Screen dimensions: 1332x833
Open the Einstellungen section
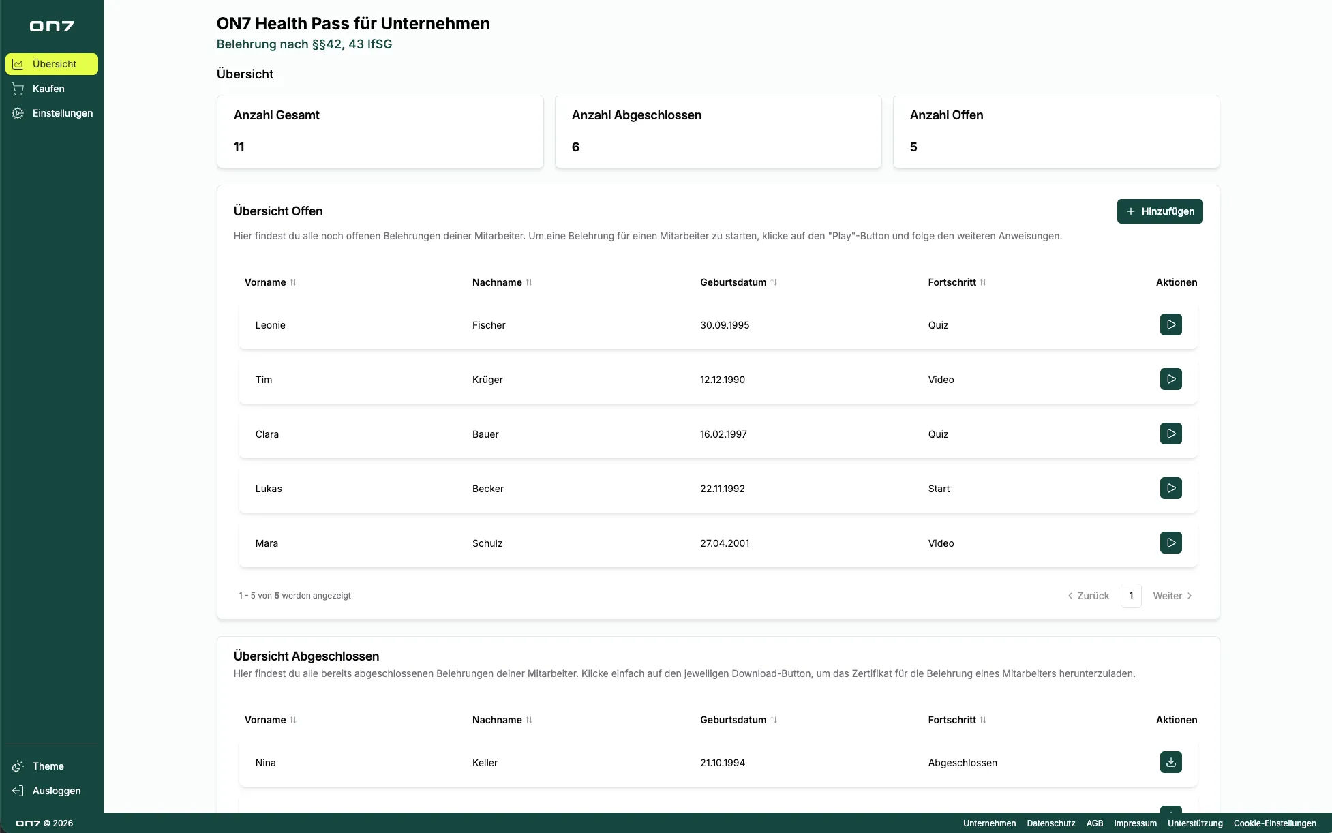point(62,113)
